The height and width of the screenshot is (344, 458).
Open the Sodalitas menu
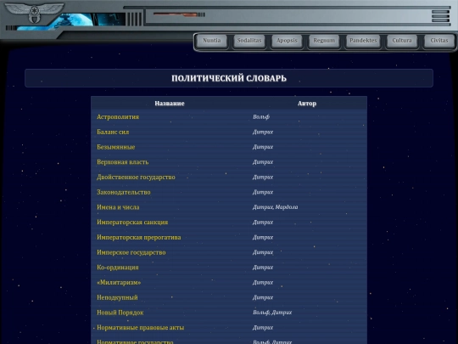tap(249, 41)
